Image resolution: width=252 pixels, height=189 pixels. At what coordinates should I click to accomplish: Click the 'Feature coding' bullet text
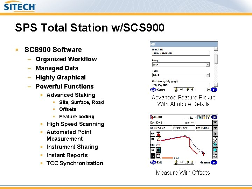(77, 117)
